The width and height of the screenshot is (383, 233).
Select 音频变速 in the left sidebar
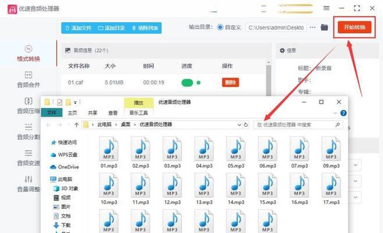point(29,158)
